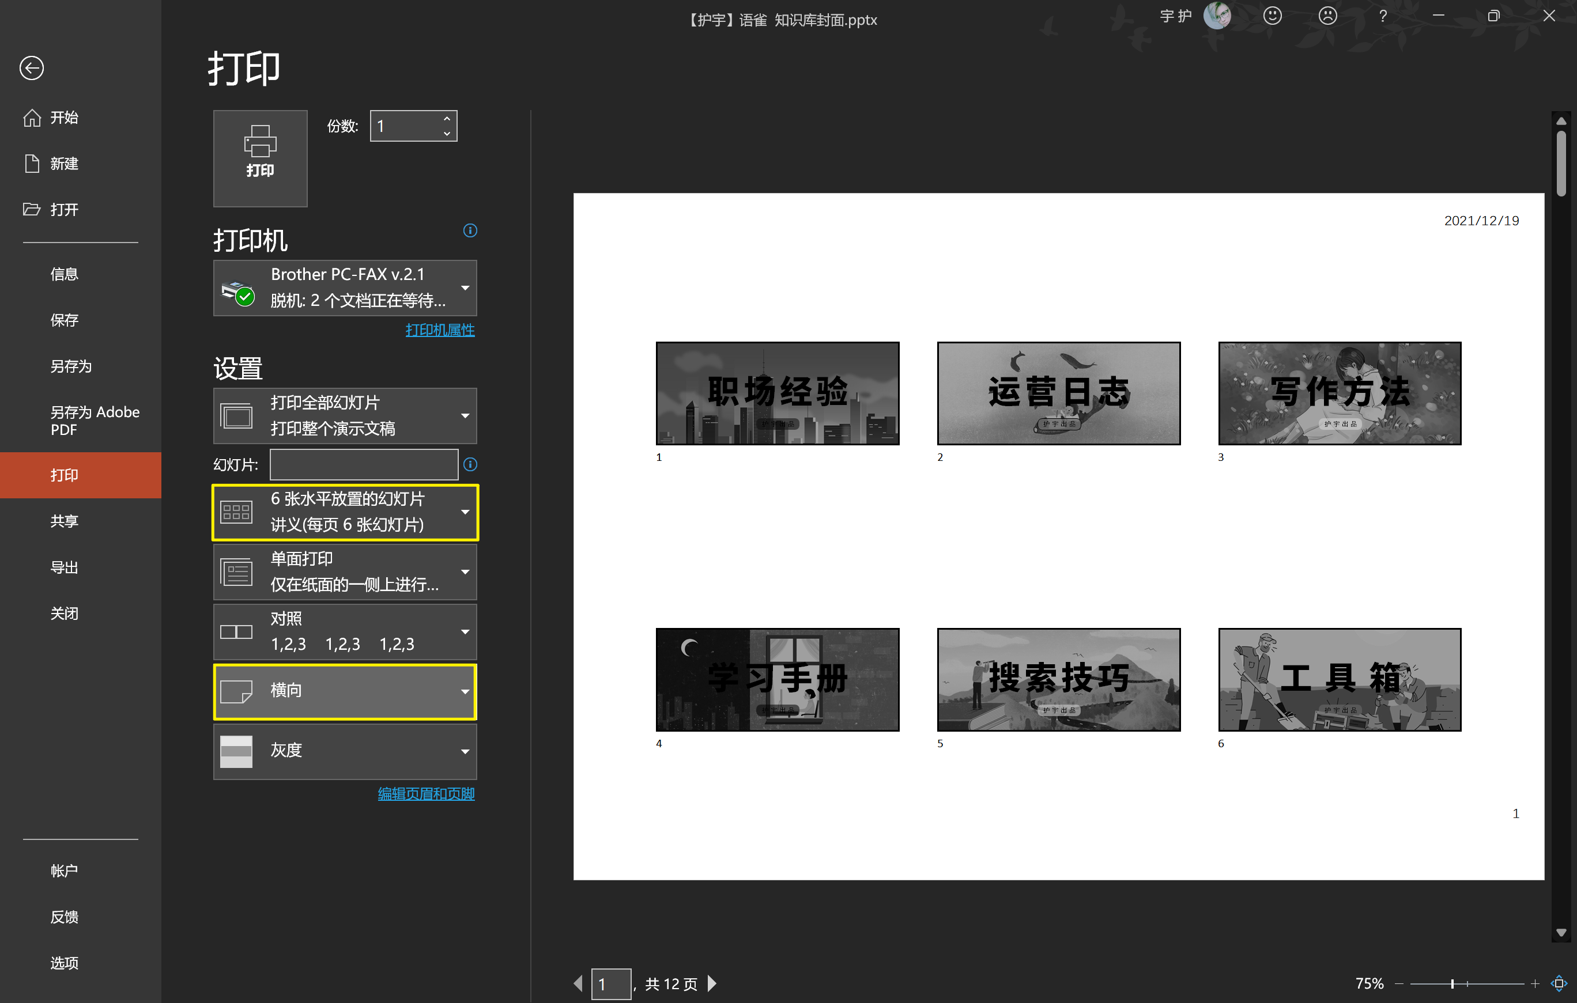Click the printer info icon
The height and width of the screenshot is (1003, 1577).
point(470,230)
